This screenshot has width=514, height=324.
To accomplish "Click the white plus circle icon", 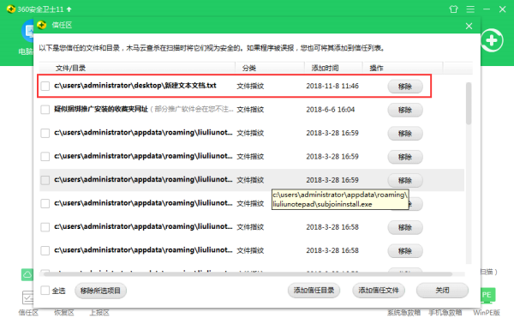I will point(492,40).
